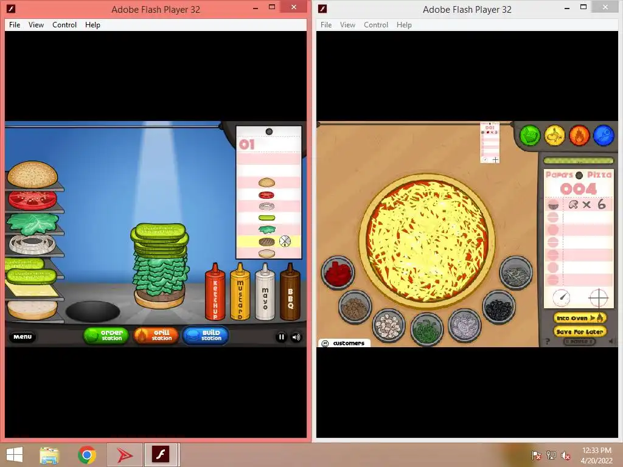This screenshot has height=467, width=623.
Task: Open Control menu in right Flash window
Action: [x=376, y=24]
